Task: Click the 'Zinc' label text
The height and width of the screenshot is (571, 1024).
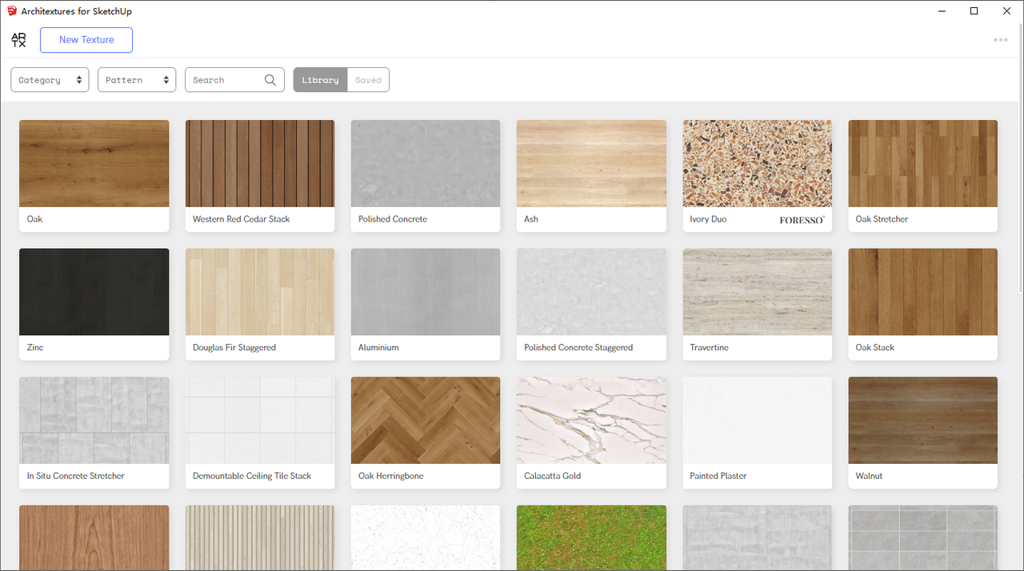Action: (35, 348)
